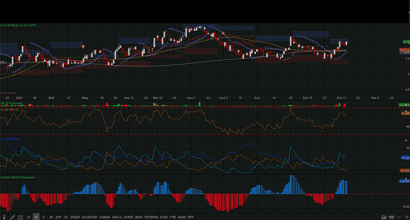Zoom out with the minus icon

399,217
